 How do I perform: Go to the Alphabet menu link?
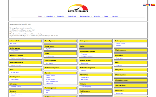pos(49,16)
